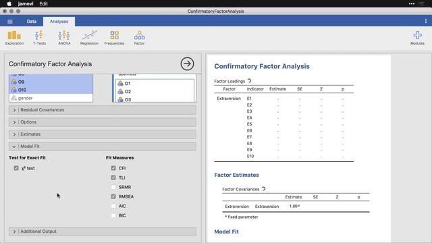Select O2 in the factor box
Viewport: 432px width, 243px height.
pos(155,92)
